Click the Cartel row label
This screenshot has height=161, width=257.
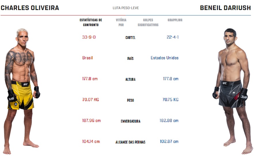coord(130,38)
